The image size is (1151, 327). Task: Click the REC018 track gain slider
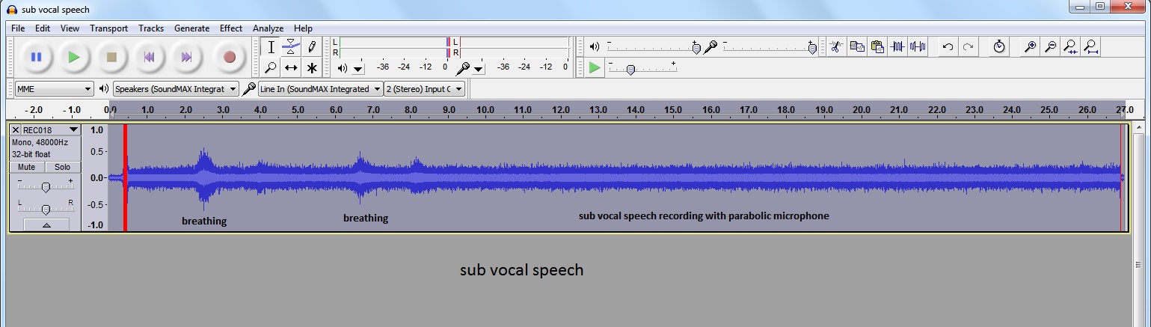click(x=46, y=186)
